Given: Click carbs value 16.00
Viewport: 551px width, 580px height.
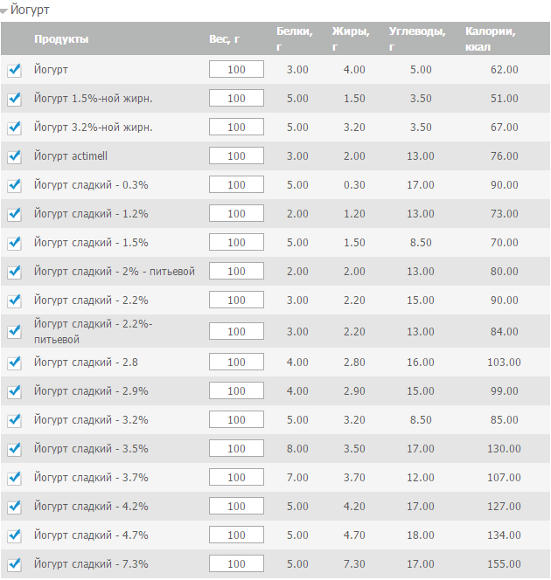Looking at the screenshot, I should click(421, 362).
